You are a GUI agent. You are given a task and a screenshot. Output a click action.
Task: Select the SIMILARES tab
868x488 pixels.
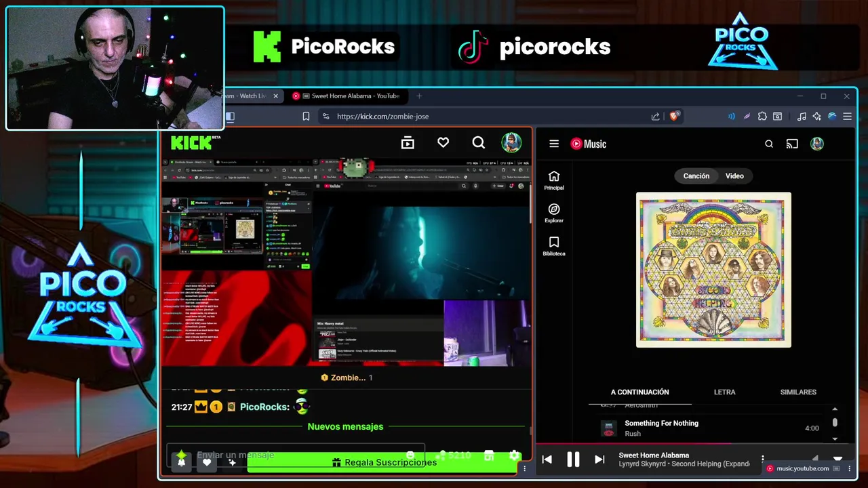click(798, 392)
